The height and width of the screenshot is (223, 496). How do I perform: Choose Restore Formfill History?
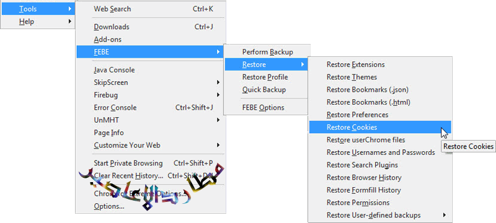tap(380, 190)
